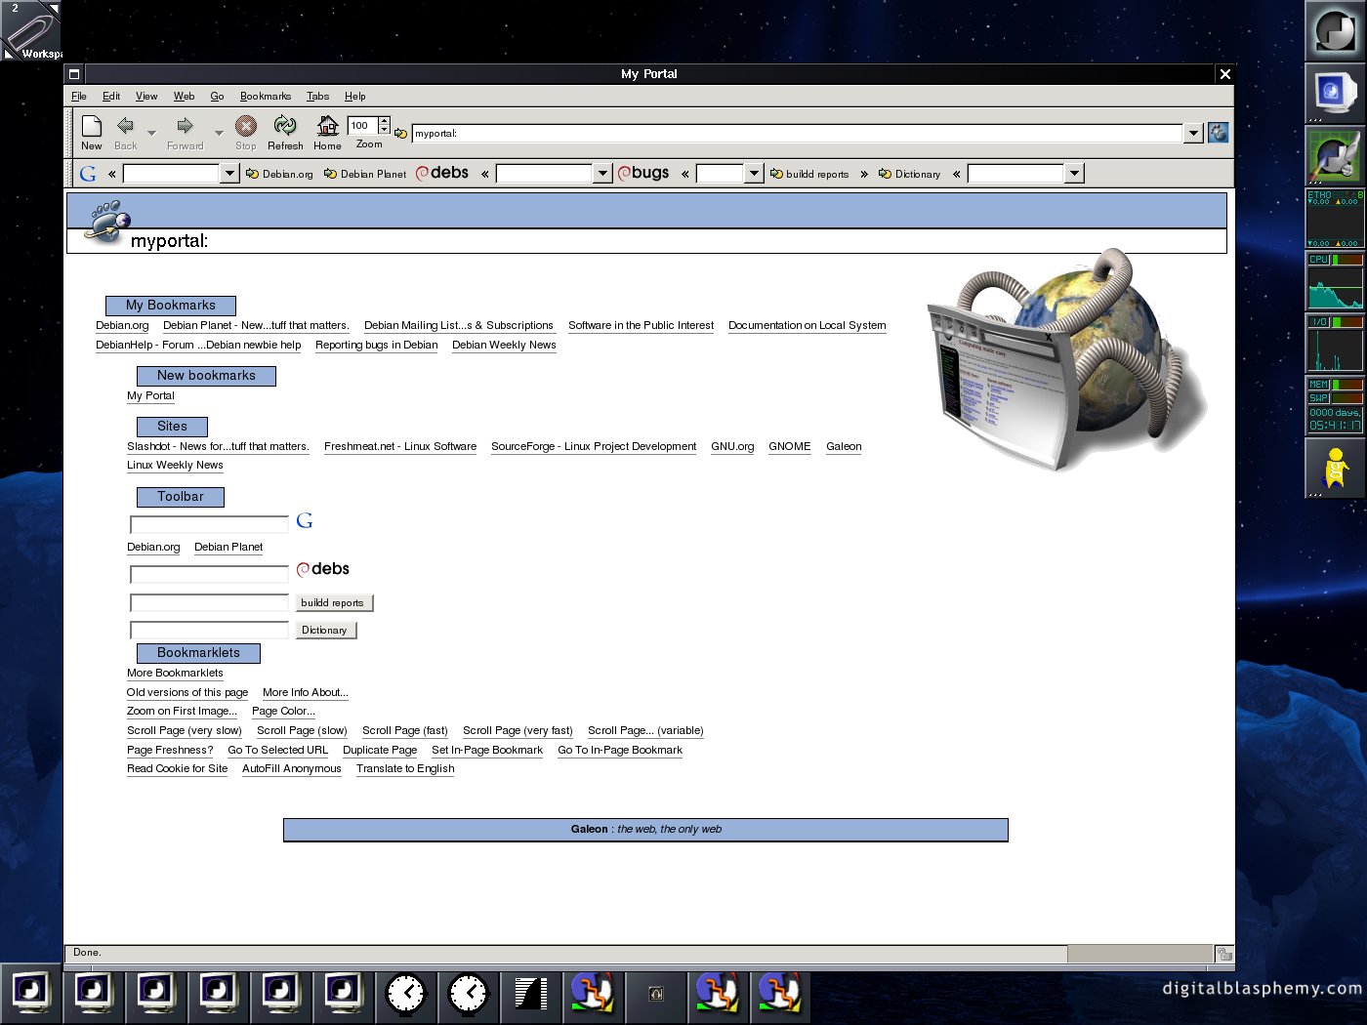Click the More Bookmarklets link
This screenshot has height=1025, width=1367.
(175, 673)
